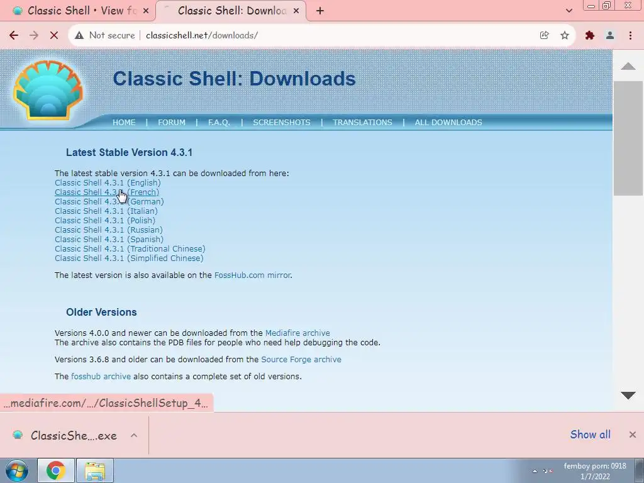Go back to the previous page
This screenshot has width=644, height=483.
[x=14, y=35]
